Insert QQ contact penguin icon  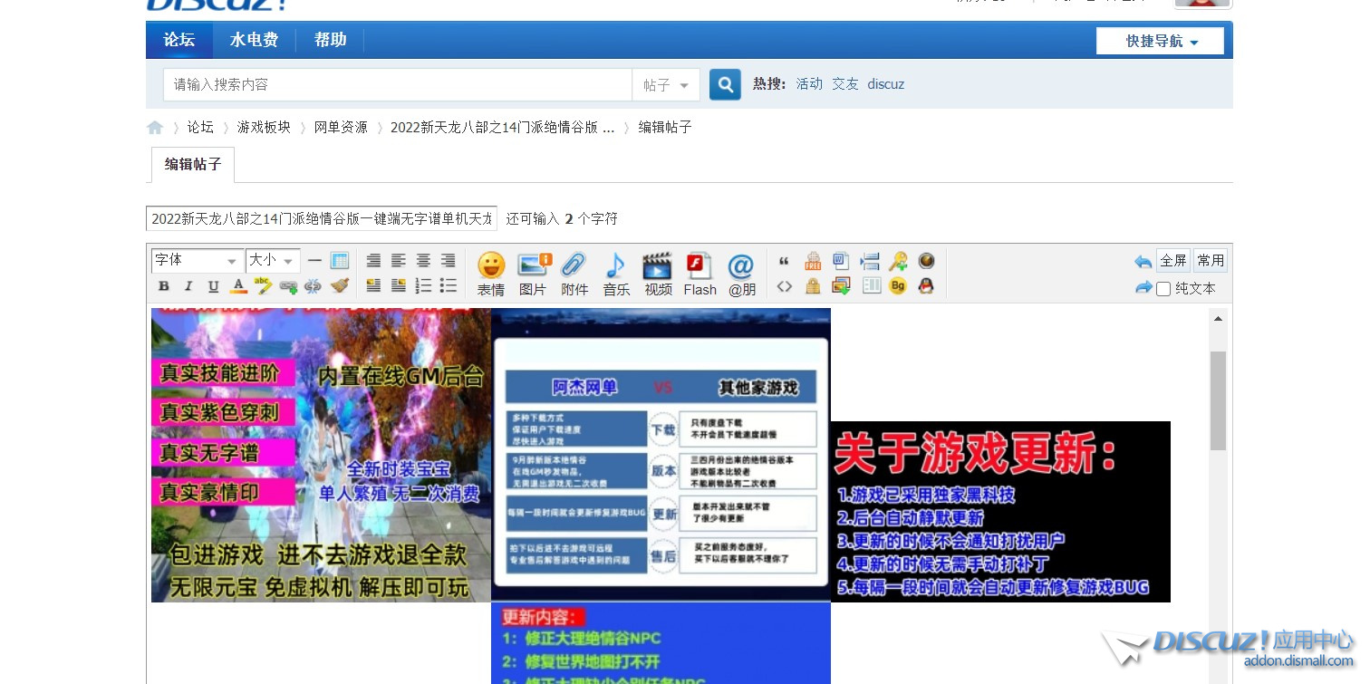point(926,286)
